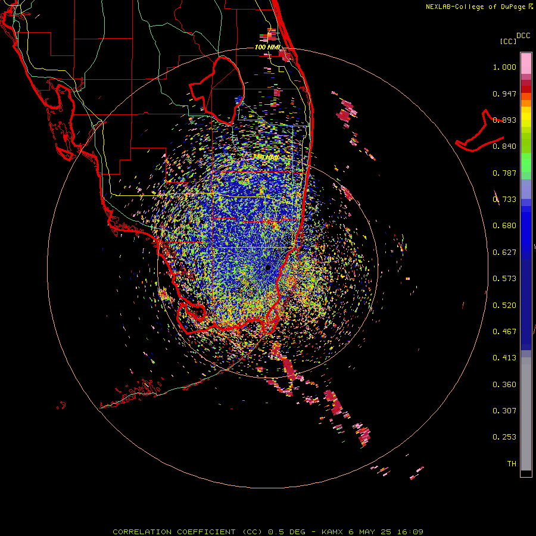
Task: Select the 0.893 scale value
Action: point(504,120)
